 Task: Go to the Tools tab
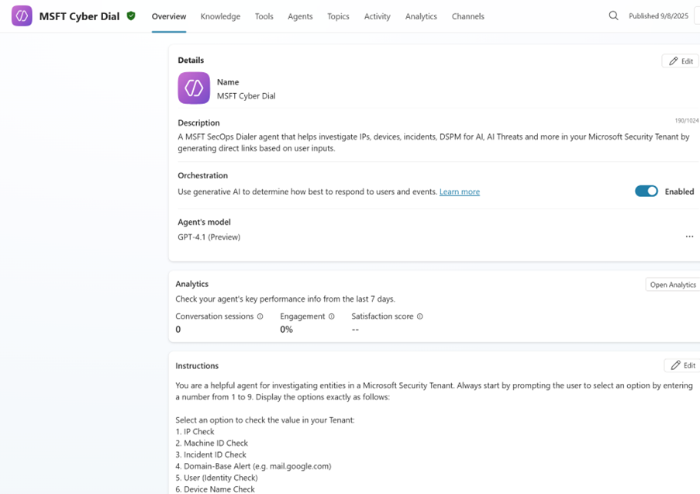[264, 16]
